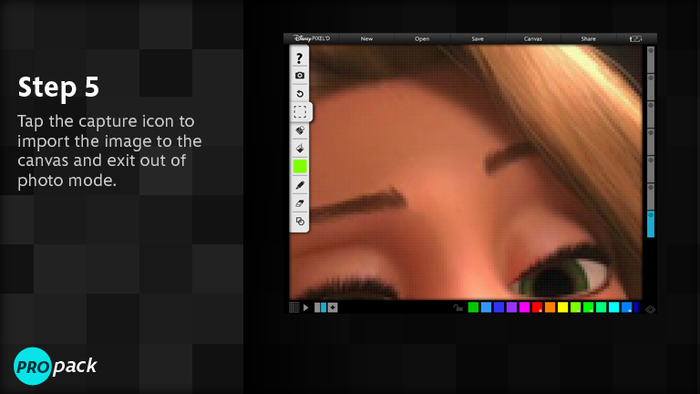
Task: Pick the purple palette swatch
Action: 511,306
